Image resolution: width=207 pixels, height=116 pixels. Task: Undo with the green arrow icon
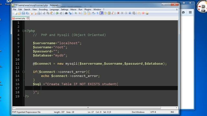tap(57, 13)
